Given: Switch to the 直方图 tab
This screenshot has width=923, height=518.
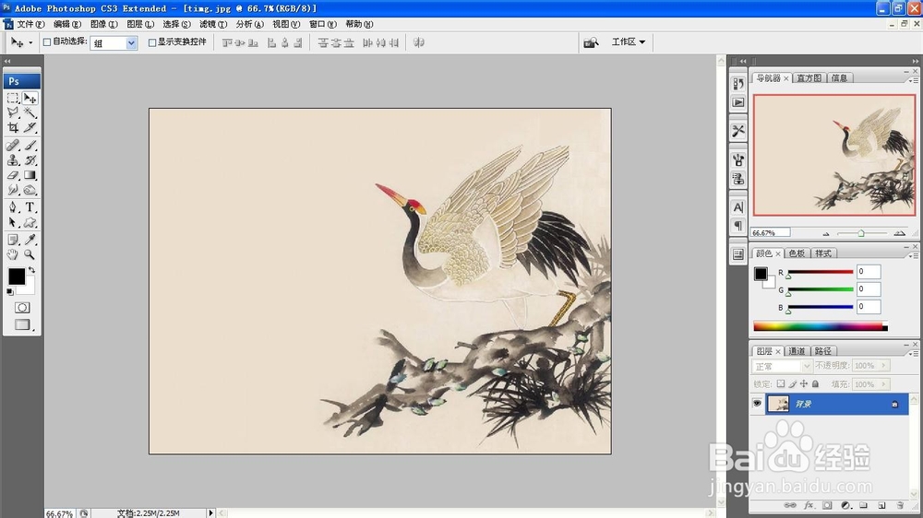Looking at the screenshot, I should pos(809,77).
